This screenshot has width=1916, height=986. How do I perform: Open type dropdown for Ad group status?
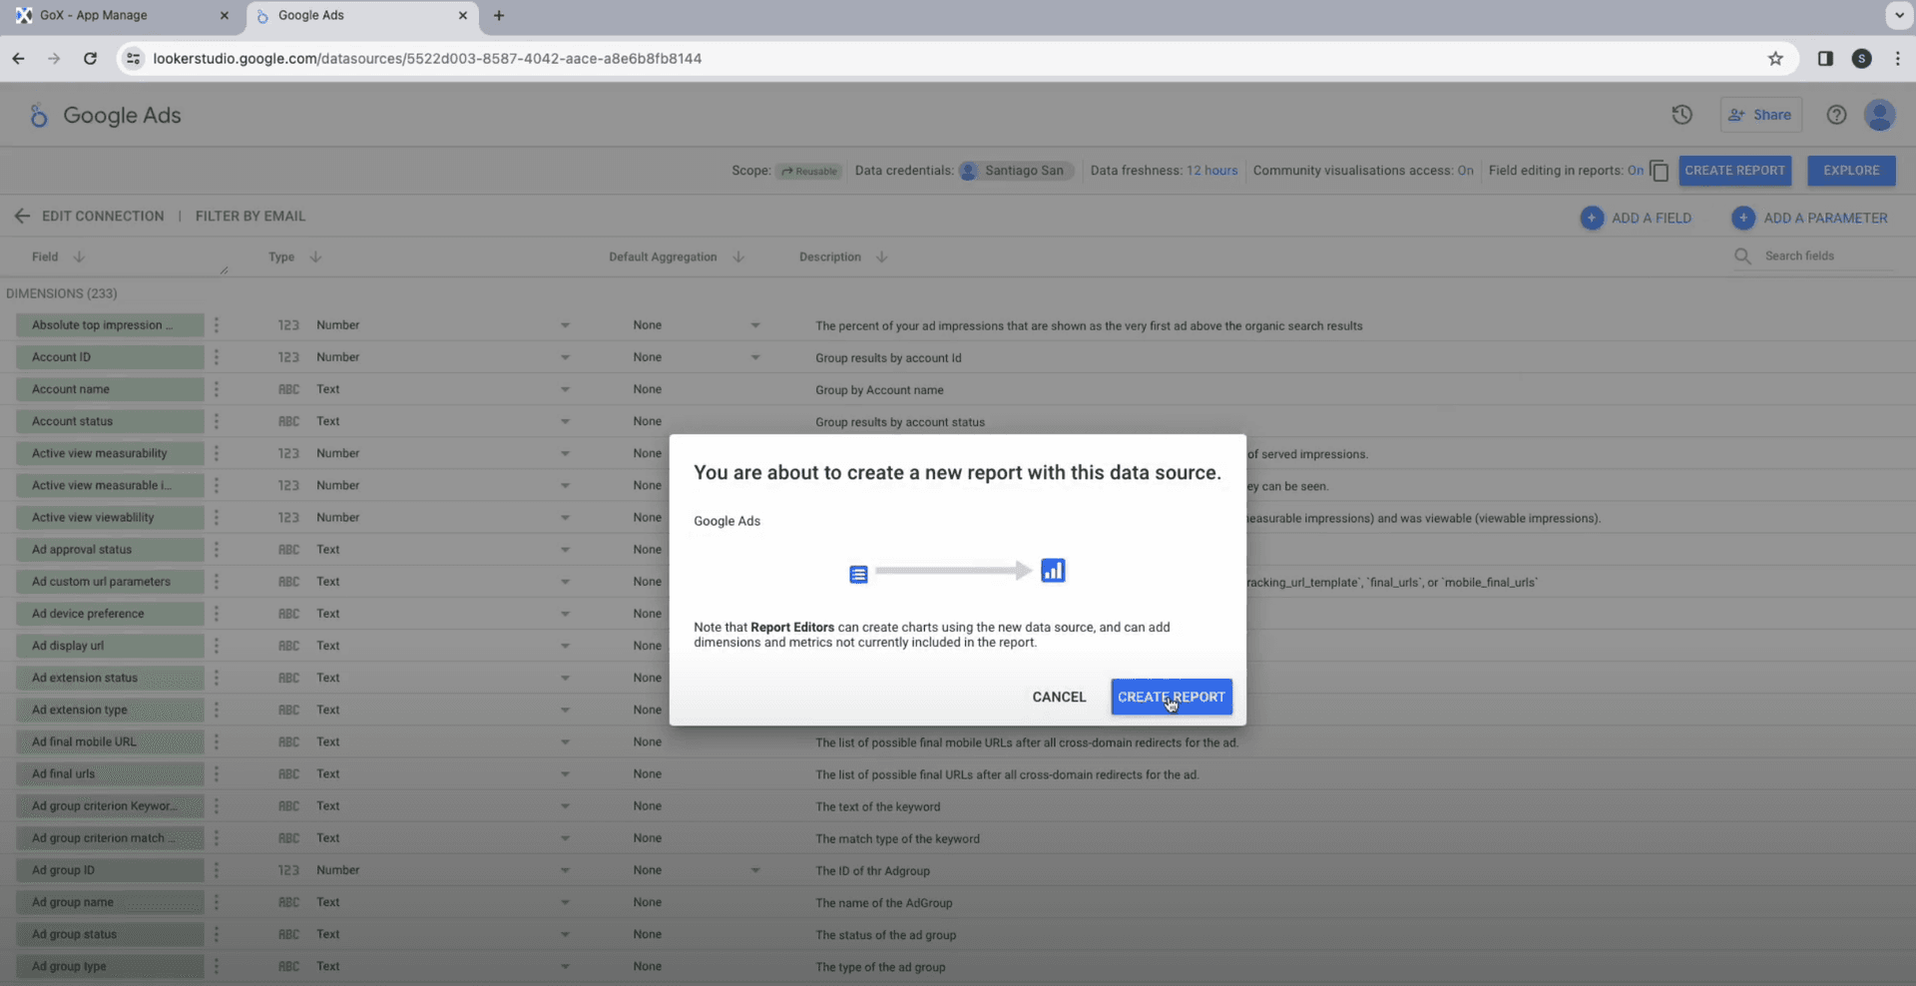(x=565, y=934)
